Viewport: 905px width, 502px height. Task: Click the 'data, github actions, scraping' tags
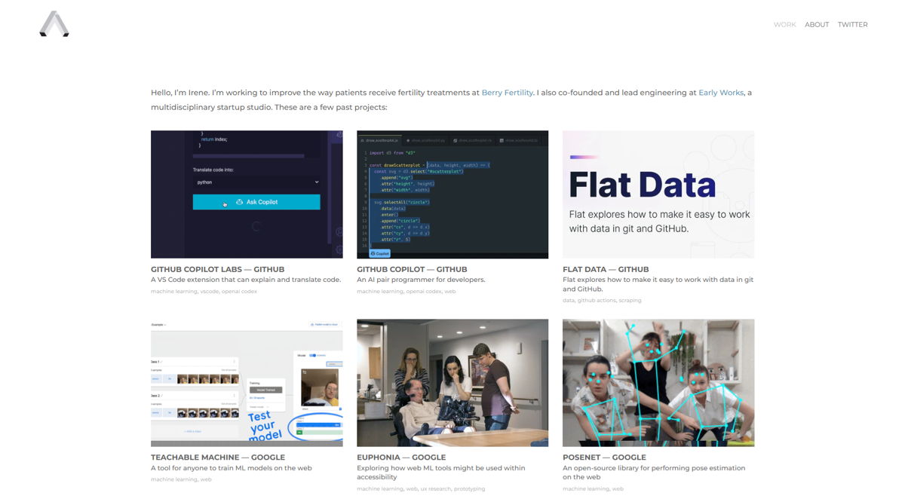pyautogui.click(x=602, y=301)
